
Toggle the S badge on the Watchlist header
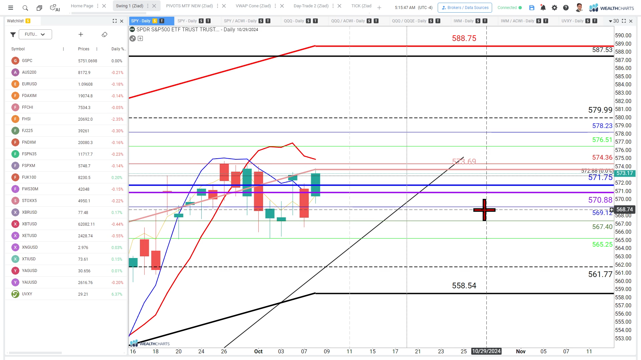click(28, 21)
